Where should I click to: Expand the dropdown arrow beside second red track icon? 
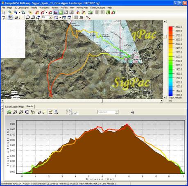click(x=46, y=13)
